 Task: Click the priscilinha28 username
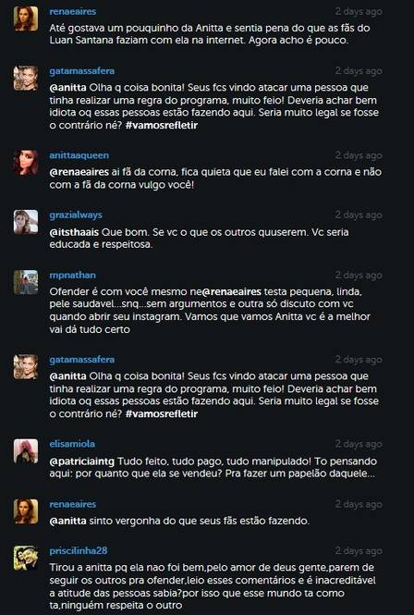tap(79, 550)
